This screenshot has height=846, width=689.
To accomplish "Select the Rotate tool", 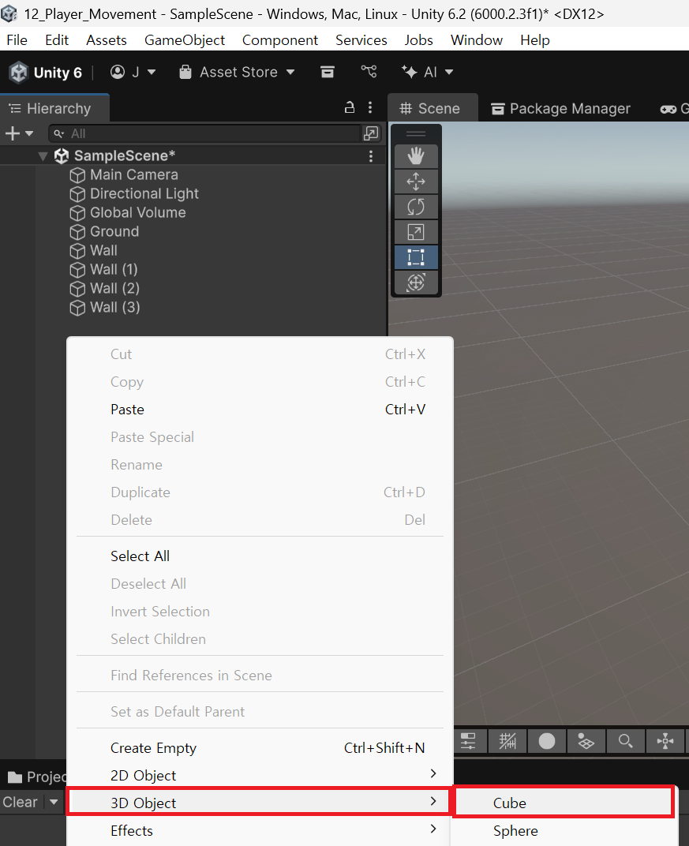I will [415, 207].
